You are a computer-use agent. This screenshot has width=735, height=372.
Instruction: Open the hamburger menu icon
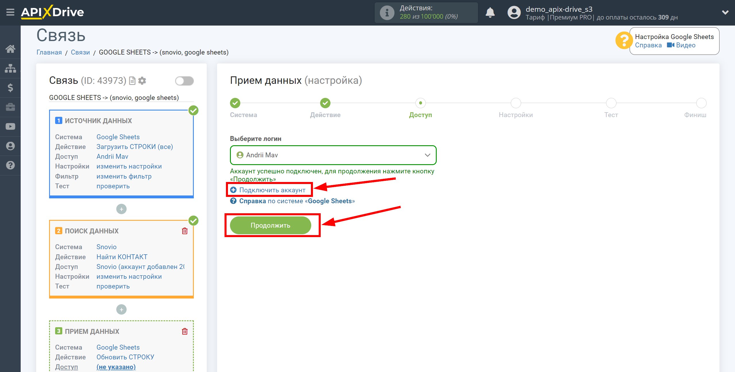pos(10,12)
